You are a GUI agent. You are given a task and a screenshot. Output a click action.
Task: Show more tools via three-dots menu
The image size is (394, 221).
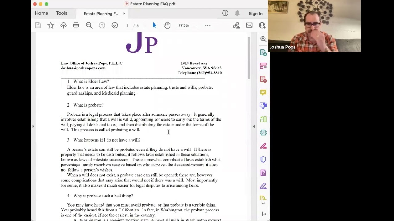[x=208, y=25]
